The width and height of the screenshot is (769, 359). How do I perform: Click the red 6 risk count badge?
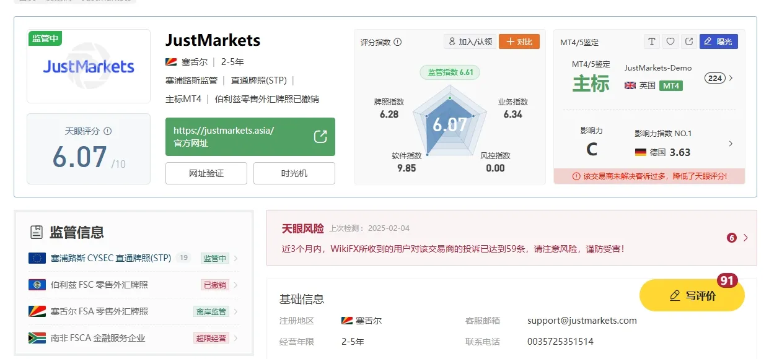coord(732,238)
